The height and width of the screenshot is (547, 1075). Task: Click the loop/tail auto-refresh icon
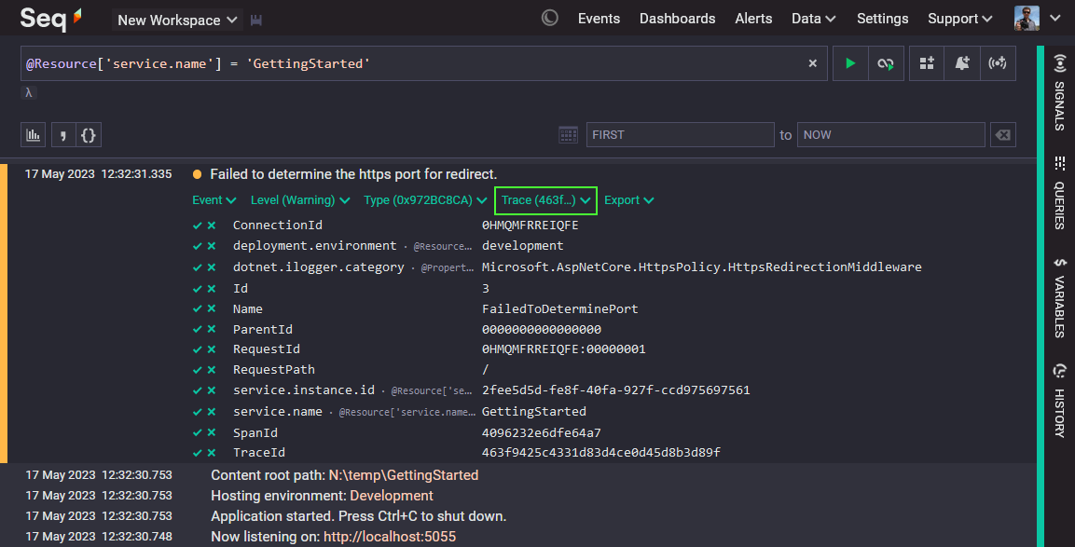884,63
